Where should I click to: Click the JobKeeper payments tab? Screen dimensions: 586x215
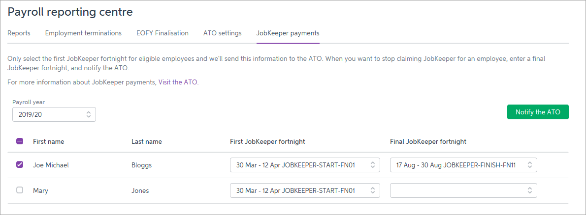(288, 33)
